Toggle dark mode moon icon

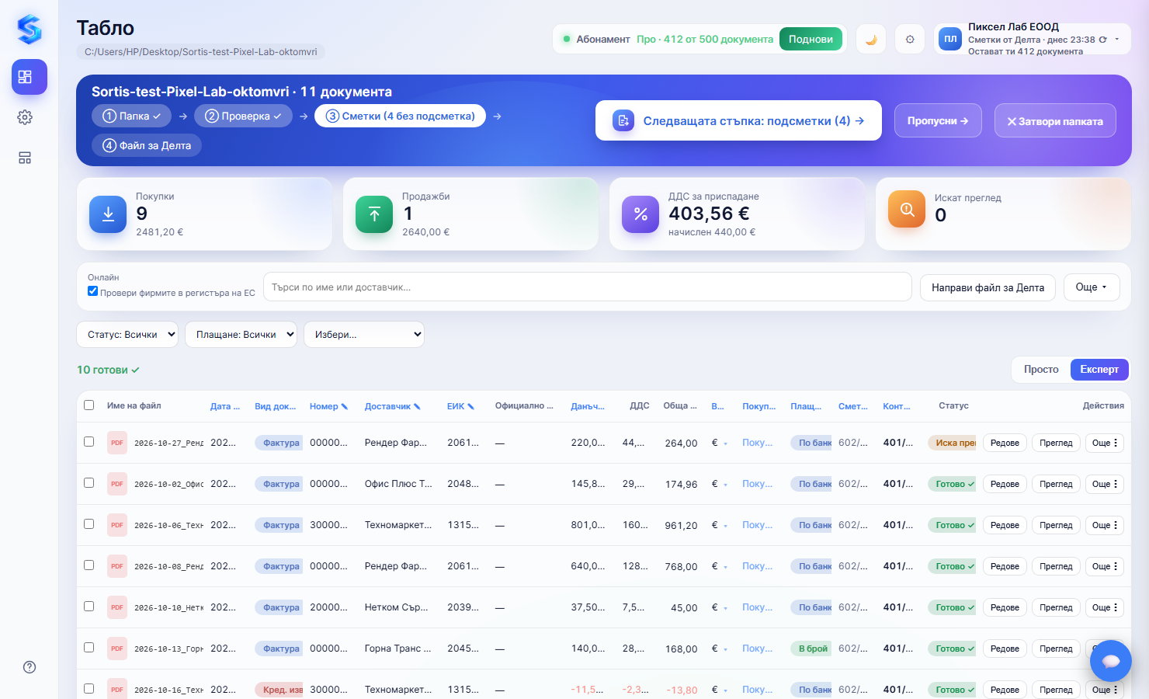tap(871, 39)
